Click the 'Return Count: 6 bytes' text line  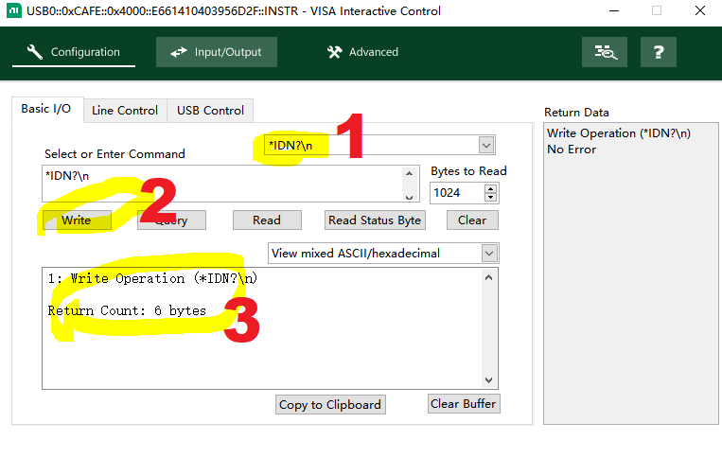coord(127,310)
